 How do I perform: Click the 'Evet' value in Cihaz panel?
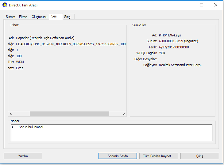[19, 68]
